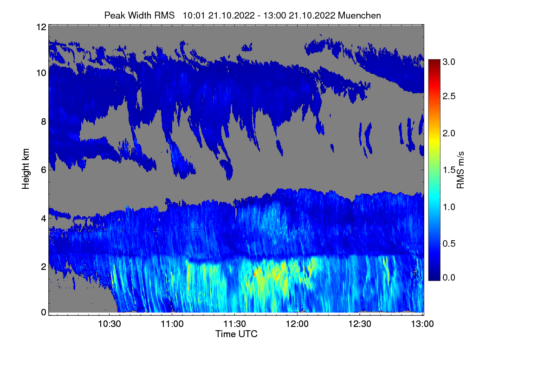Click the 12:30 time tick label

[x=360, y=324]
